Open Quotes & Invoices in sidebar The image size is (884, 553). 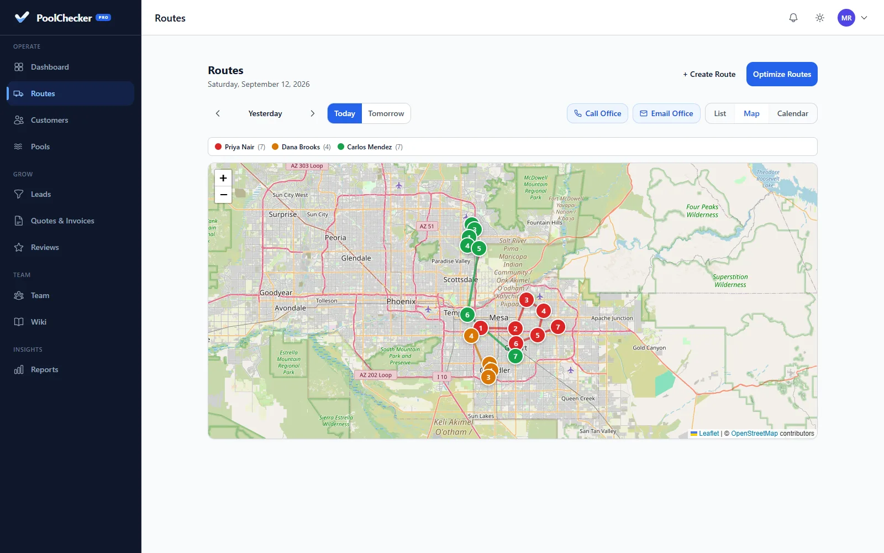[x=71, y=221]
